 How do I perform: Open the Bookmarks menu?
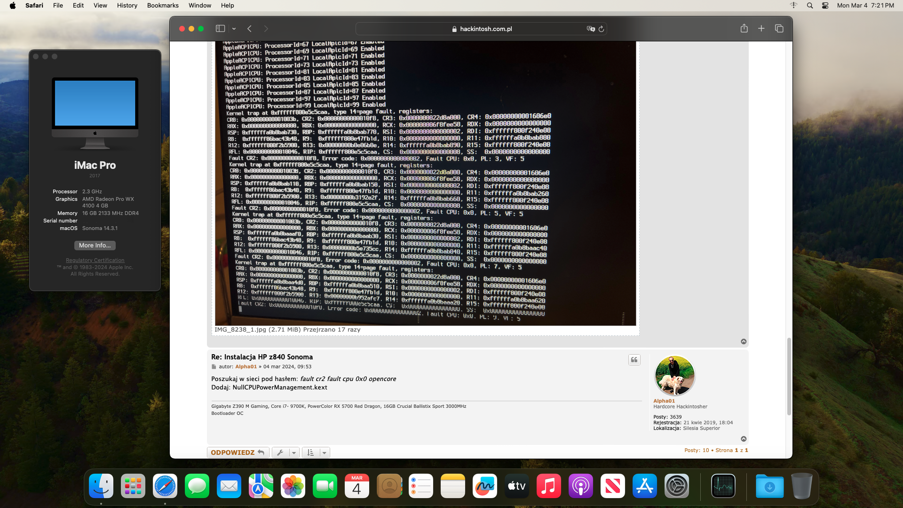(163, 5)
